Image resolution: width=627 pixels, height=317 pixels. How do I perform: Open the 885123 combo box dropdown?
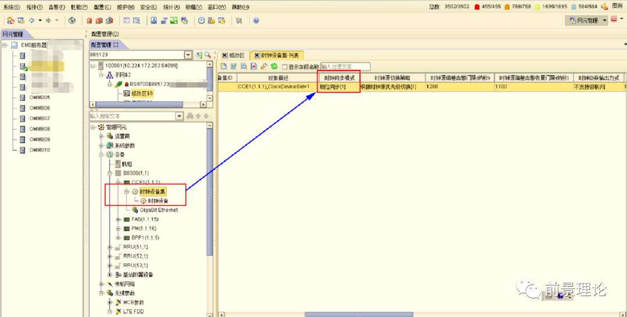click(188, 55)
